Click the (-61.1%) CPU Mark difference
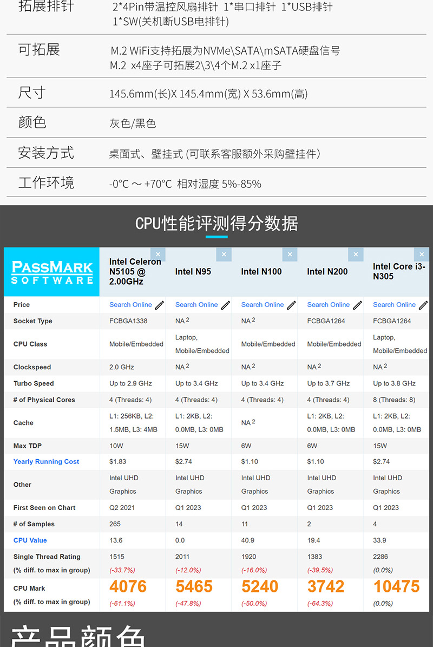This screenshot has width=433, height=647. tap(122, 603)
